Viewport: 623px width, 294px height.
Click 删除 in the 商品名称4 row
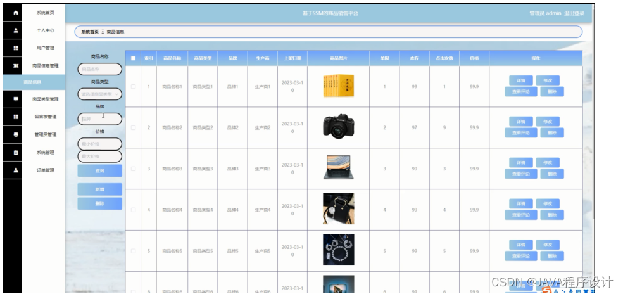[552, 215]
